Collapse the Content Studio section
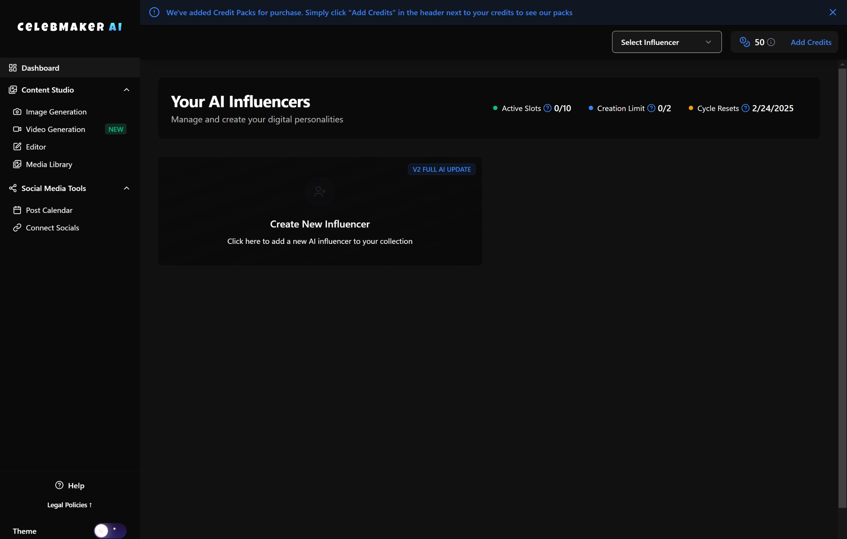The image size is (847, 539). click(126, 90)
